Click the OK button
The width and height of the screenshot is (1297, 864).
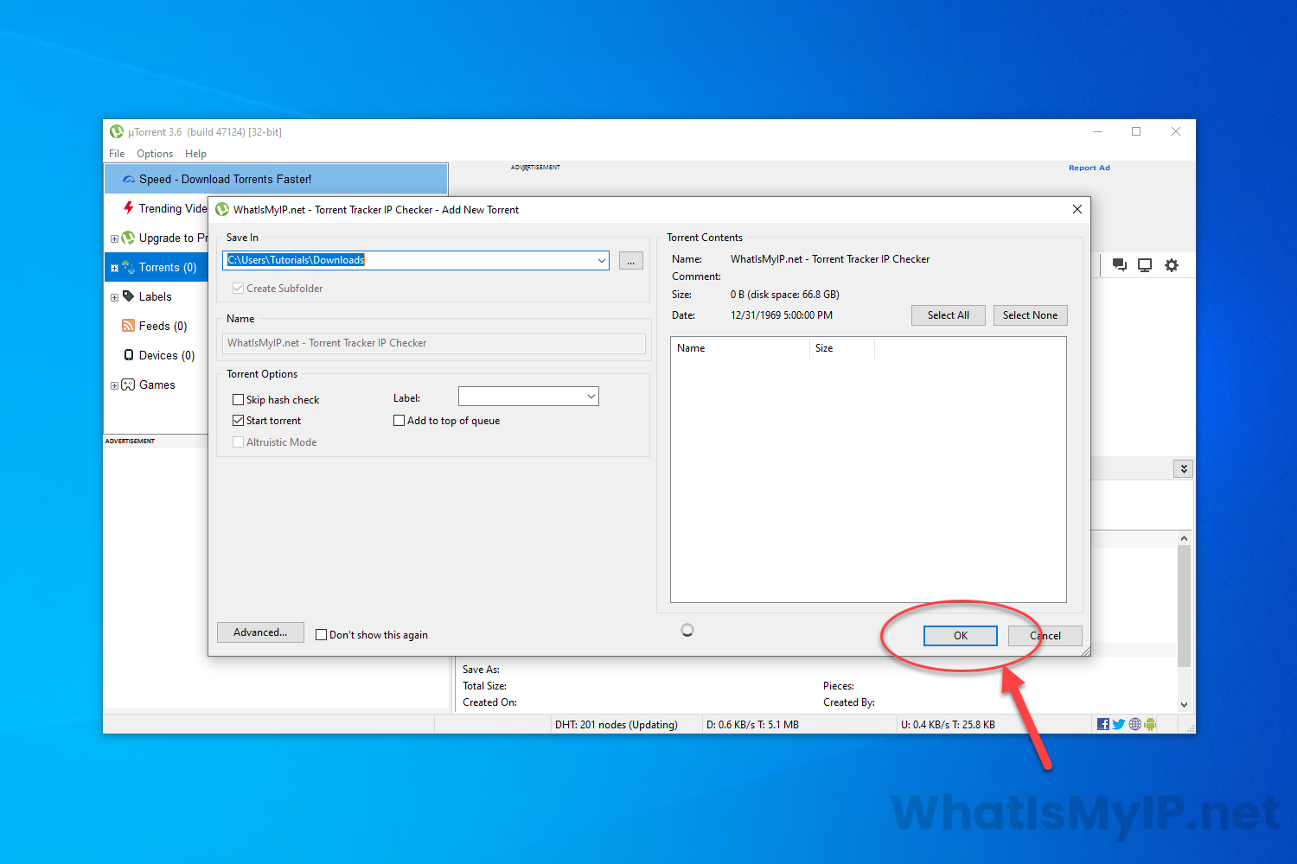961,636
